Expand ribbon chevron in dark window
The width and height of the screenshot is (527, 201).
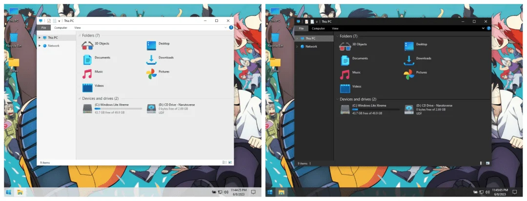click(x=483, y=29)
